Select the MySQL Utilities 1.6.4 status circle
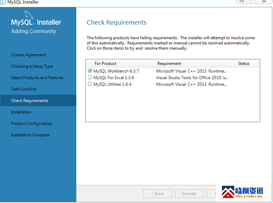 coord(90,84)
